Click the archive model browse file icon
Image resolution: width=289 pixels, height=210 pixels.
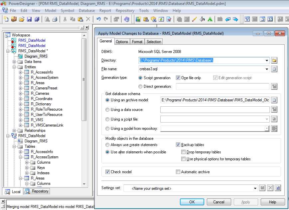click(x=274, y=100)
